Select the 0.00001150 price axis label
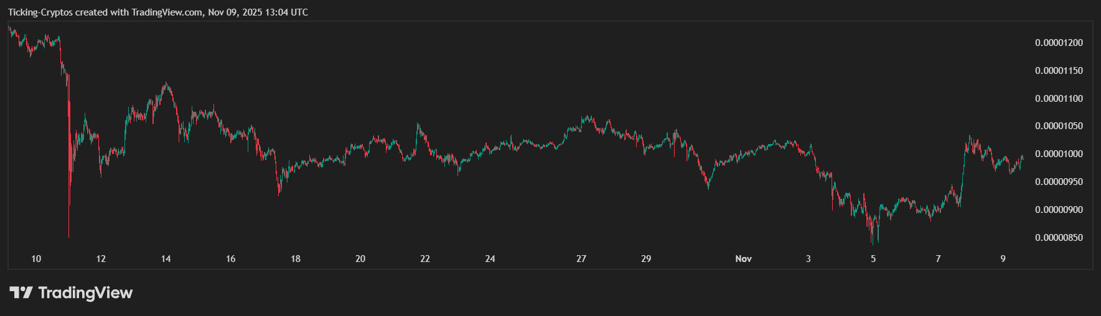The height and width of the screenshot is (316, 1101). pyautogui.click(x=1059, y=71)
